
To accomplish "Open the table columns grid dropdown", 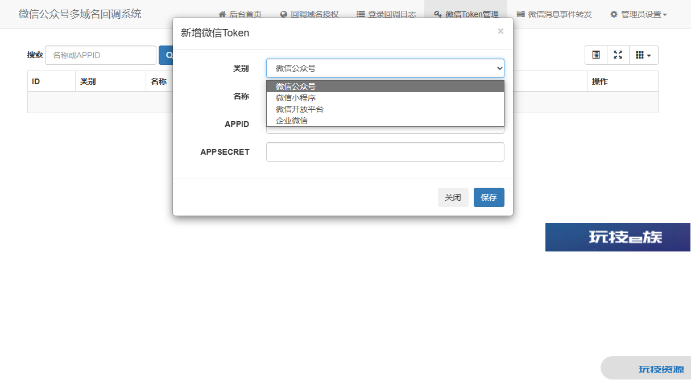I will [x=644, y=55].
